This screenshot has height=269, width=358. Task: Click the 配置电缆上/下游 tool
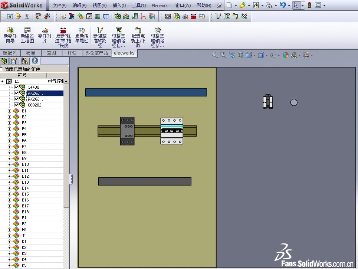(138, 37)
